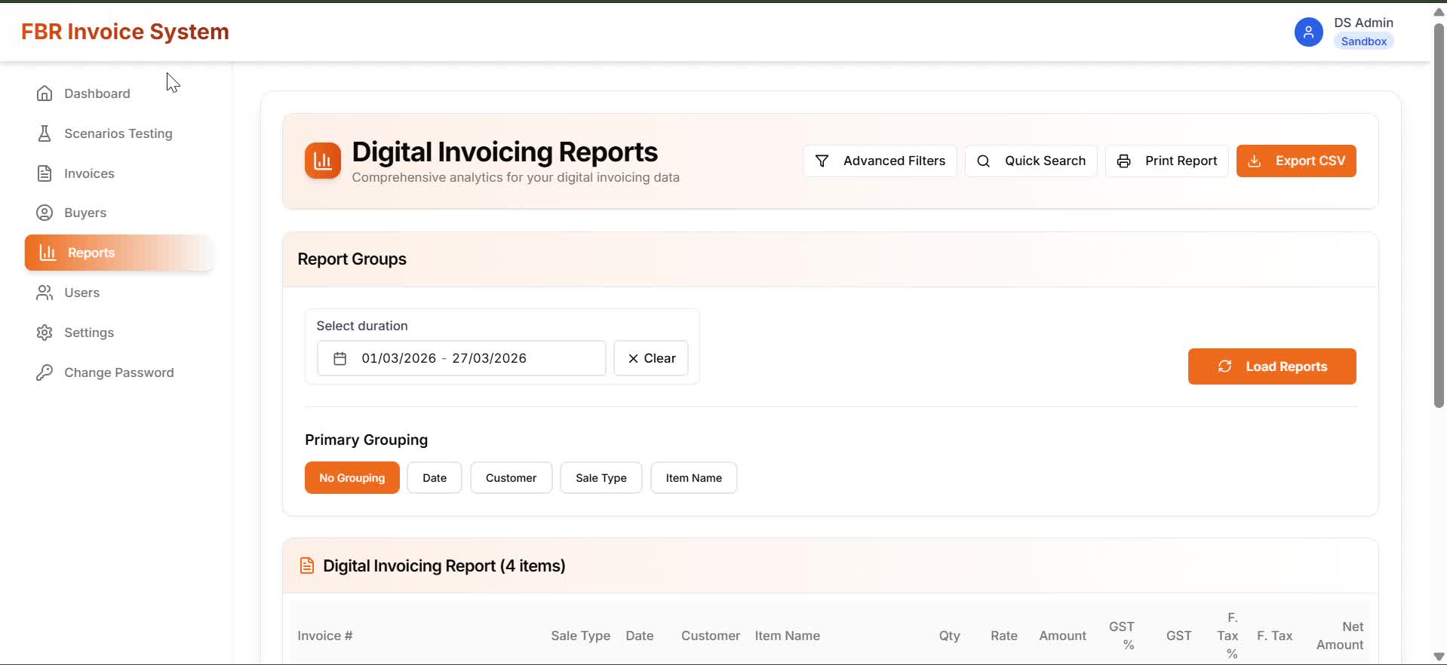Group reports by Item Name

(694, 478)
